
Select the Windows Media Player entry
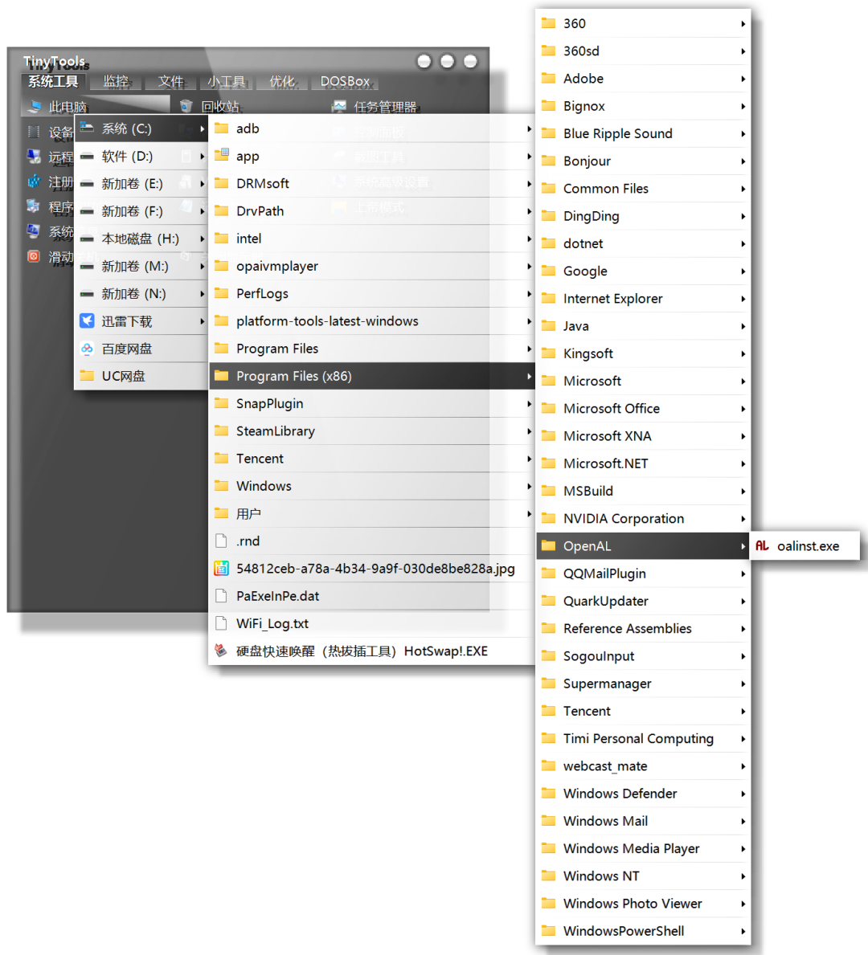643,848
